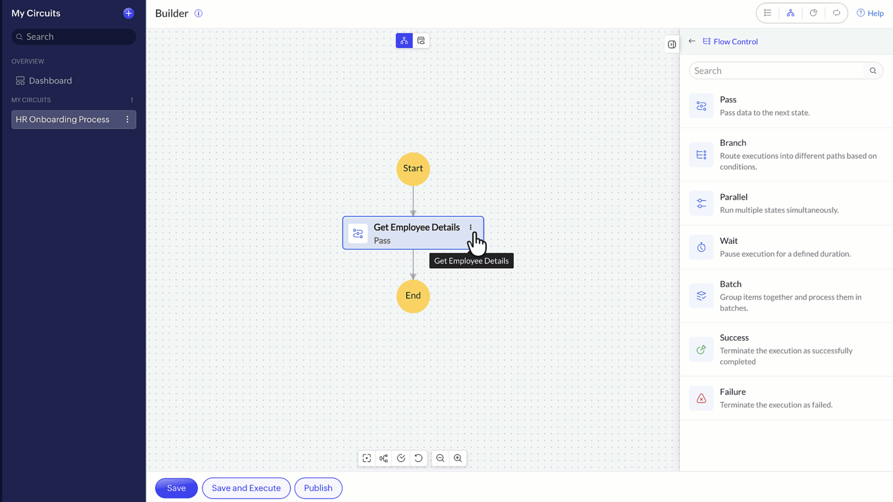Click the reset/undo rotate icon
Screen dimensions: 893x502
click(419, 458)
